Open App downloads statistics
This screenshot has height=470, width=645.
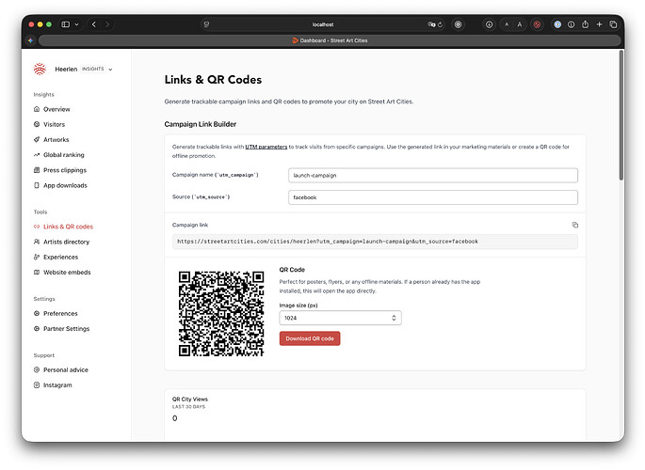[65, 185]
